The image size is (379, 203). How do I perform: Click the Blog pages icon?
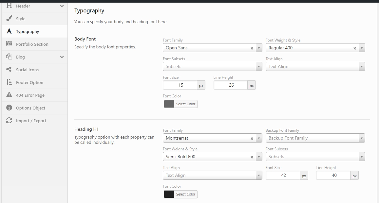[x=9, y=57]
